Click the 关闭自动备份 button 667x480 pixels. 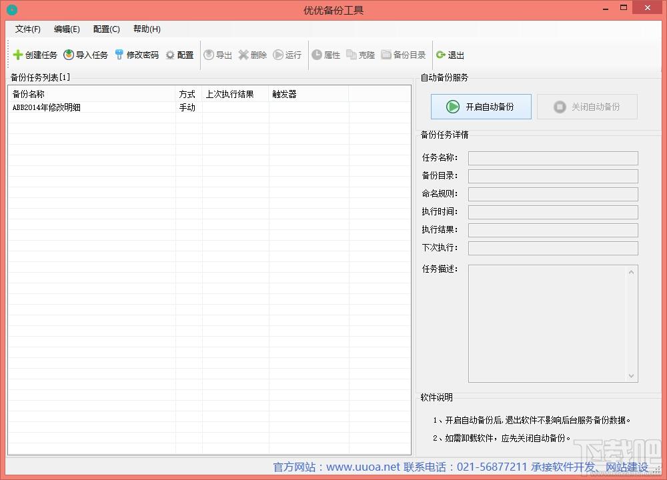click(587, 107)
